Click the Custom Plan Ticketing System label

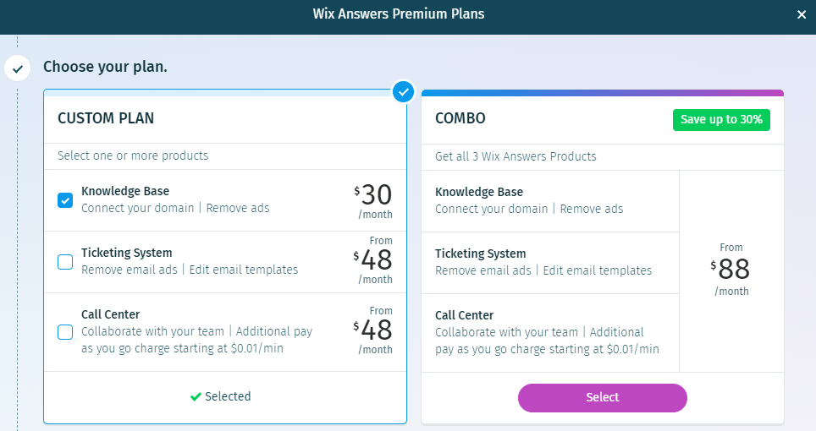[x=127, y=253]
